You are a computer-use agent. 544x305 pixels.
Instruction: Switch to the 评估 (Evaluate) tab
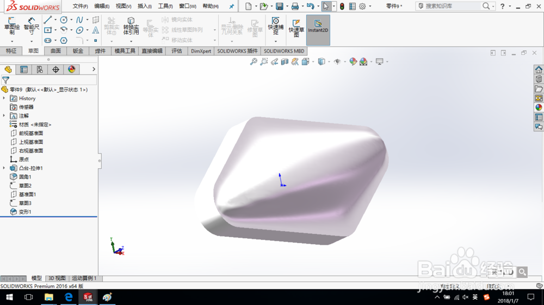pyautogui.click(x=177, y=51)
